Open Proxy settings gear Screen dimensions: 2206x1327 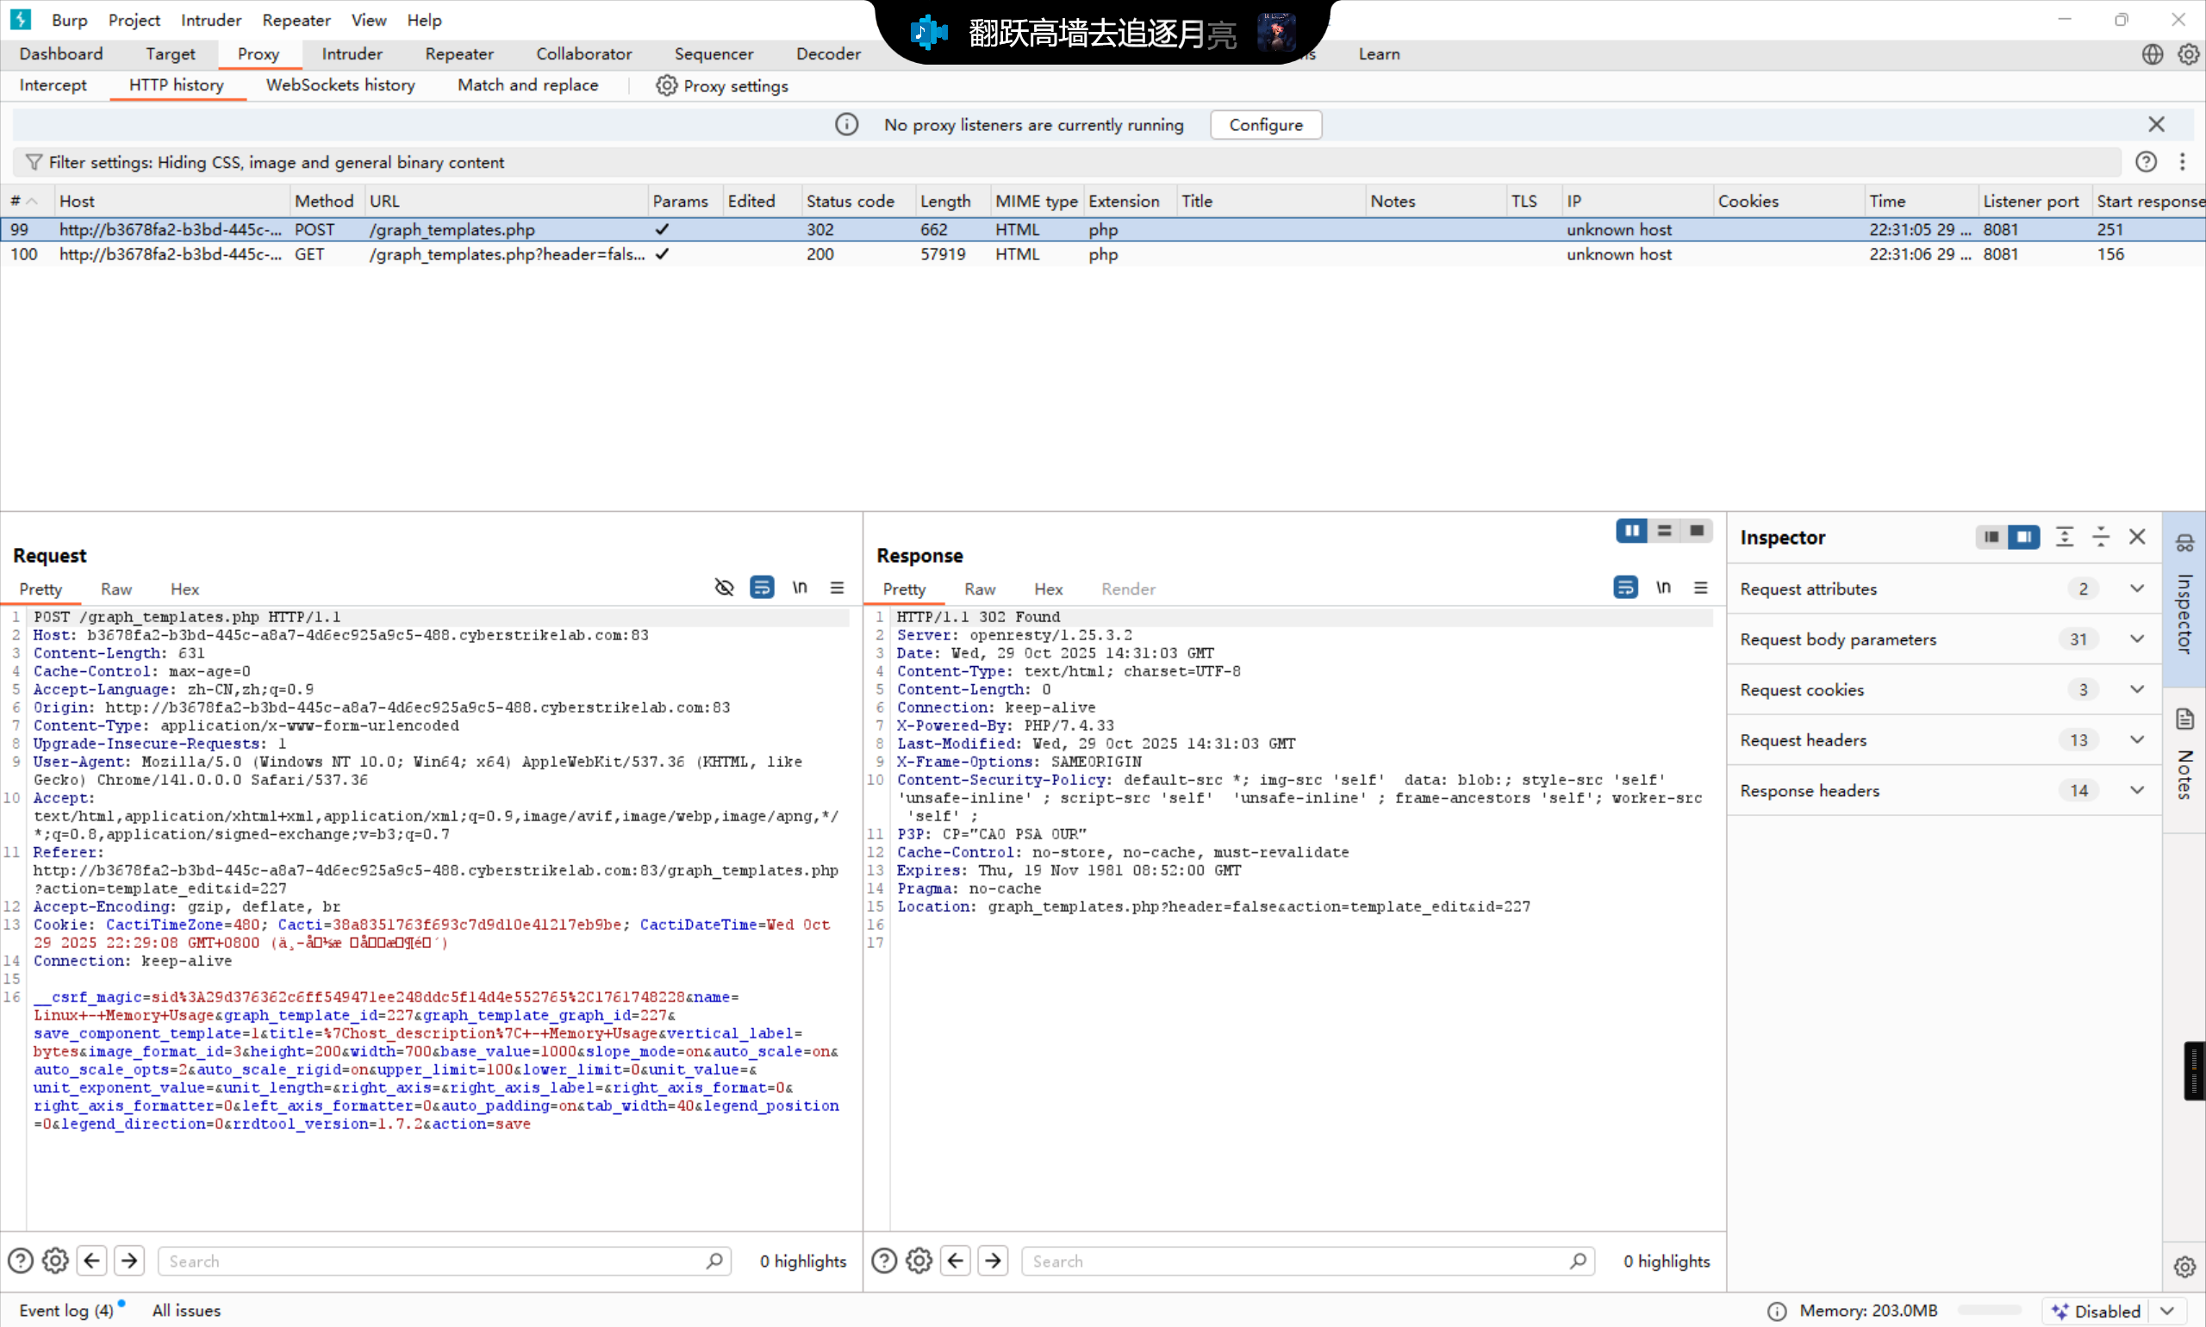(666, 86)
